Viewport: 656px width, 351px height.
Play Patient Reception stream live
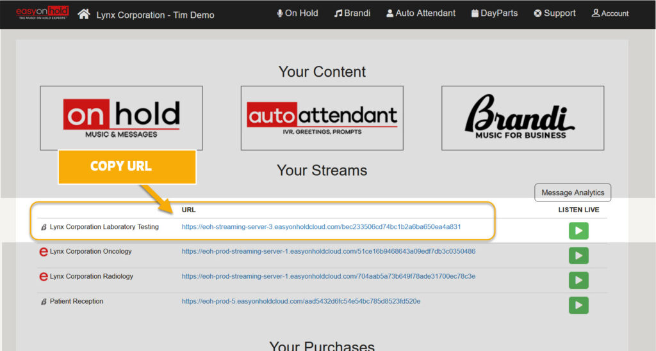[x=578, y=305]
